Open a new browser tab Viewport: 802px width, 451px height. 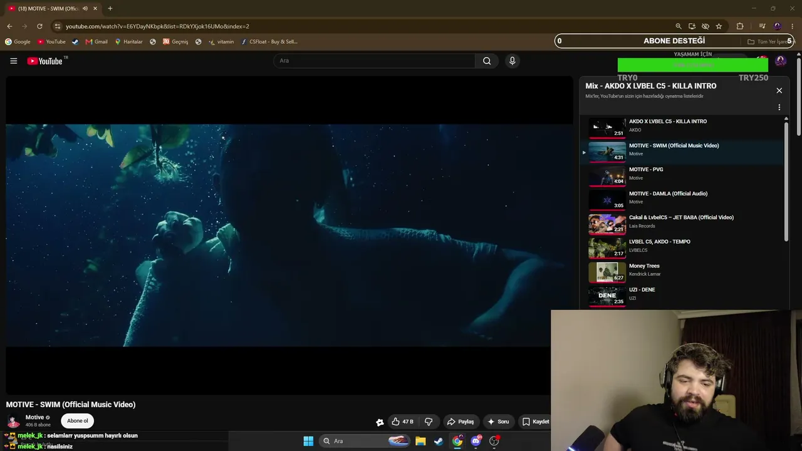click(110, 8)
